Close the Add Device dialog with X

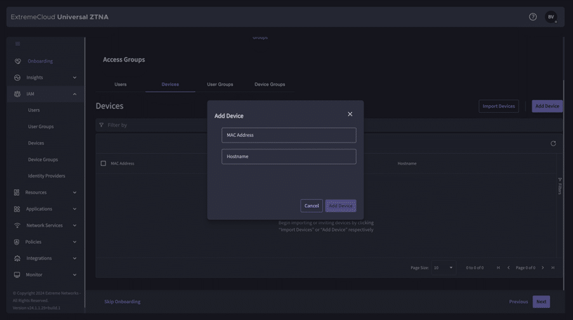(x=350, y=114)
